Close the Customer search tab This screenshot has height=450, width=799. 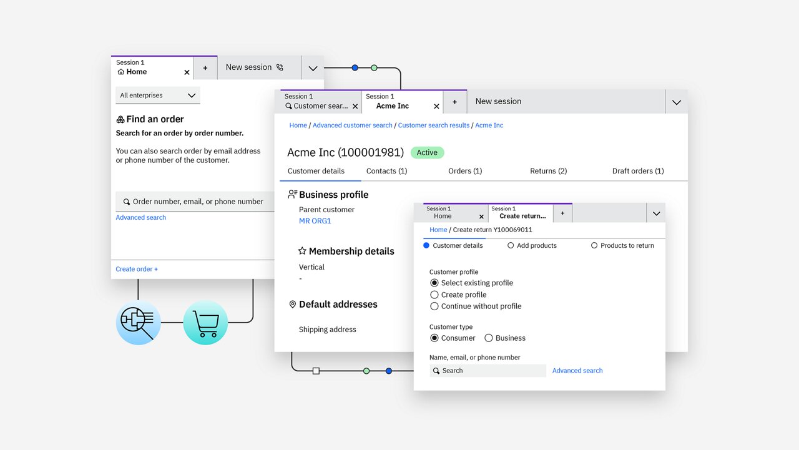point(355,107)
